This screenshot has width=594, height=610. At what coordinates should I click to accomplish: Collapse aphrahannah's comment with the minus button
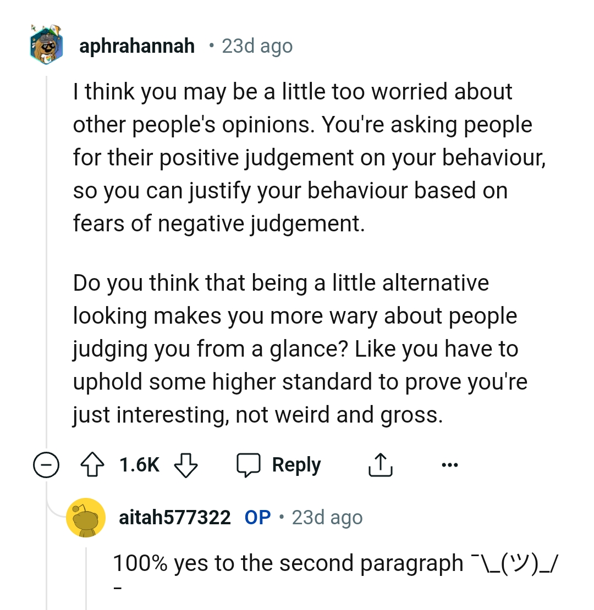pos(47,464)
